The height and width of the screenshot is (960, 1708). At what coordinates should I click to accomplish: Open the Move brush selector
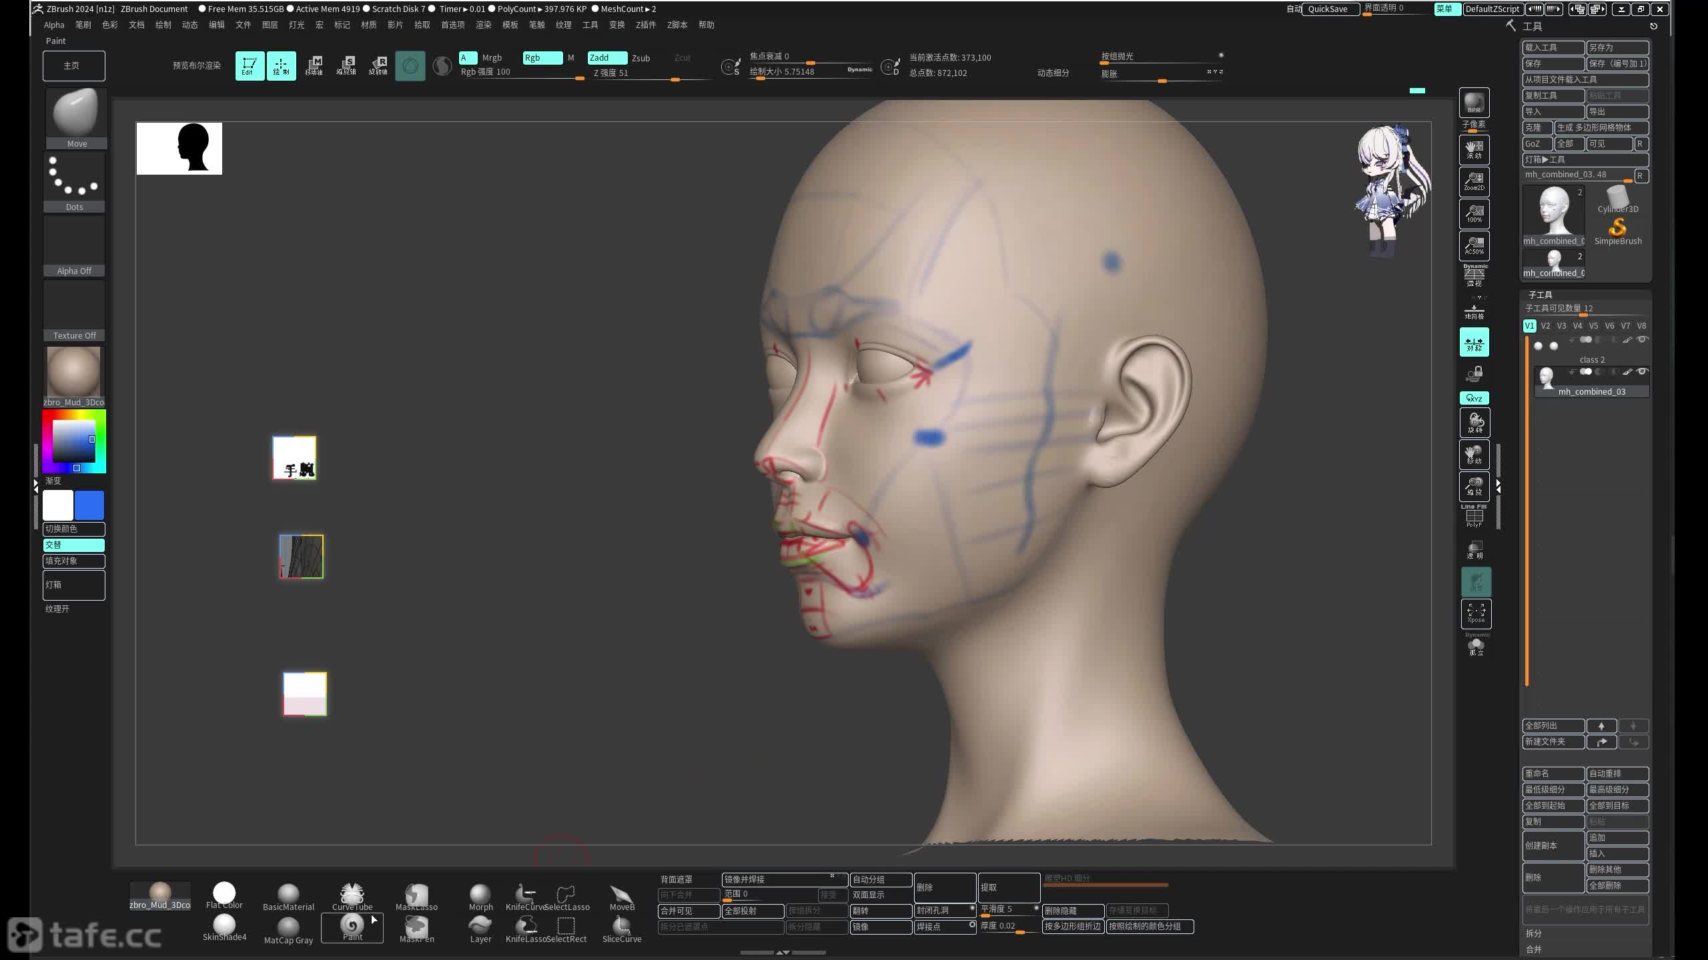coord(76,118)
